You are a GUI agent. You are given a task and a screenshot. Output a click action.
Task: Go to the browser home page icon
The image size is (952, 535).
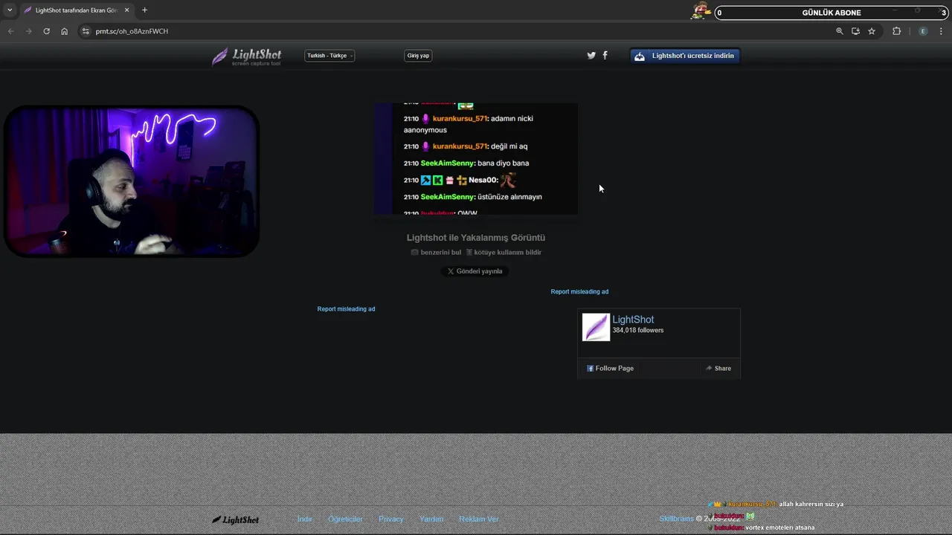point(65,31)
